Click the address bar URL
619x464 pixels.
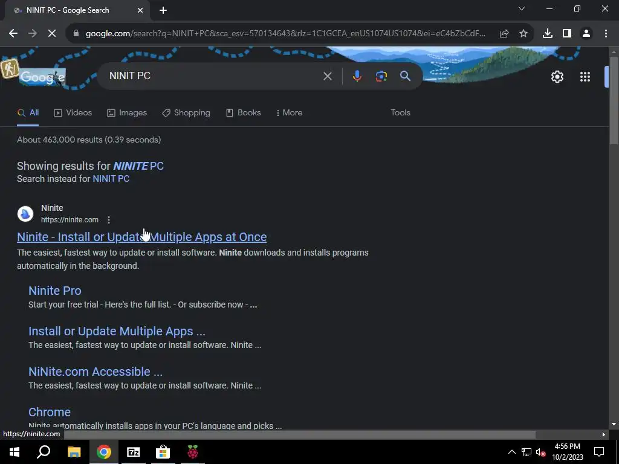(285, 34)
